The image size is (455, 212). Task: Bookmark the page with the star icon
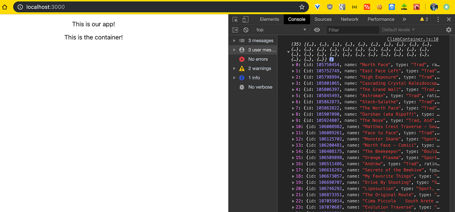click(302, 6)
